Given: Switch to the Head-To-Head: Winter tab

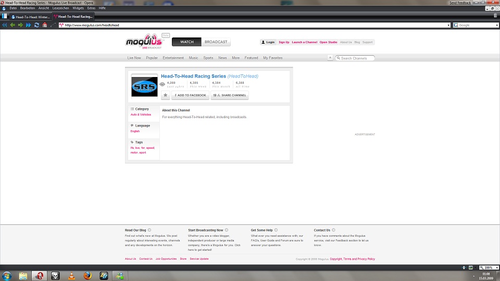Looking at the screenshot, I should point(31,17).
